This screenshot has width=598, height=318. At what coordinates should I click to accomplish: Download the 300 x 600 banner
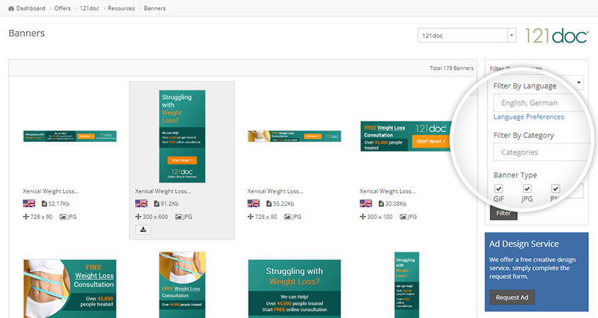pos(143,230)
